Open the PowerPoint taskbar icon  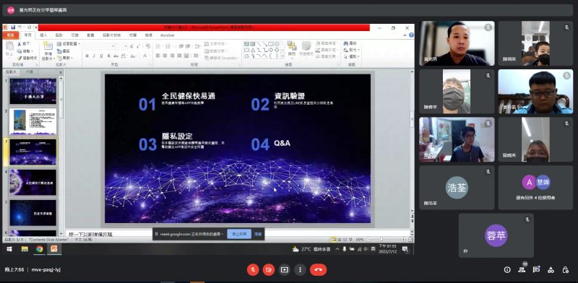[x=54, y=249]
